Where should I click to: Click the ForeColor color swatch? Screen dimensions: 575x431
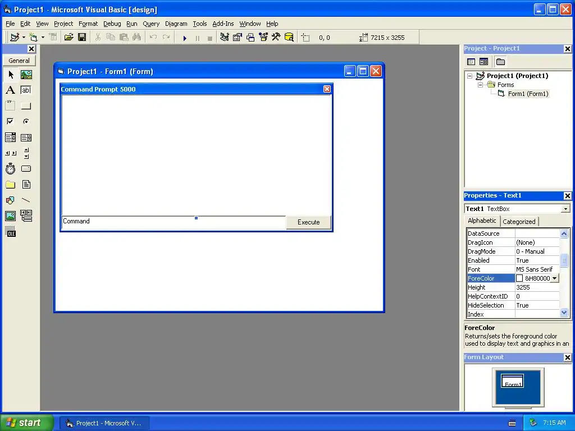[x=519, y=278]
